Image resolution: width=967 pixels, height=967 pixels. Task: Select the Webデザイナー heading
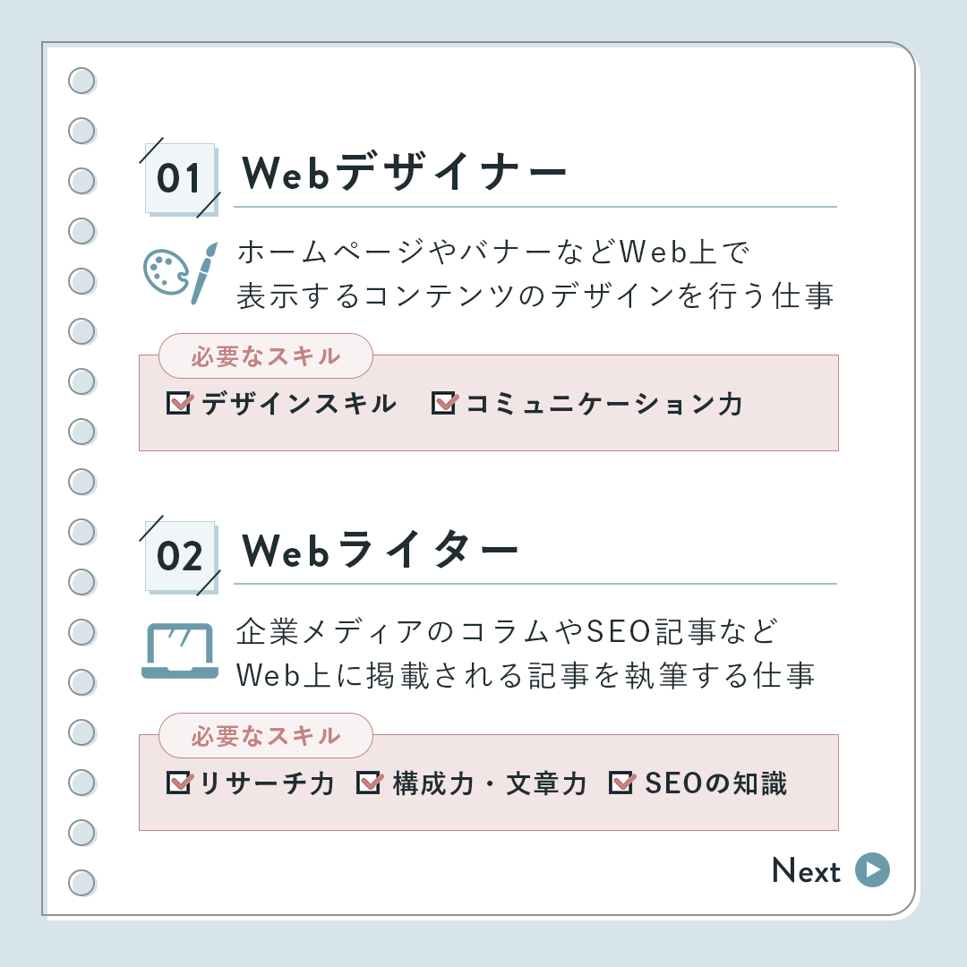point(405,174)
